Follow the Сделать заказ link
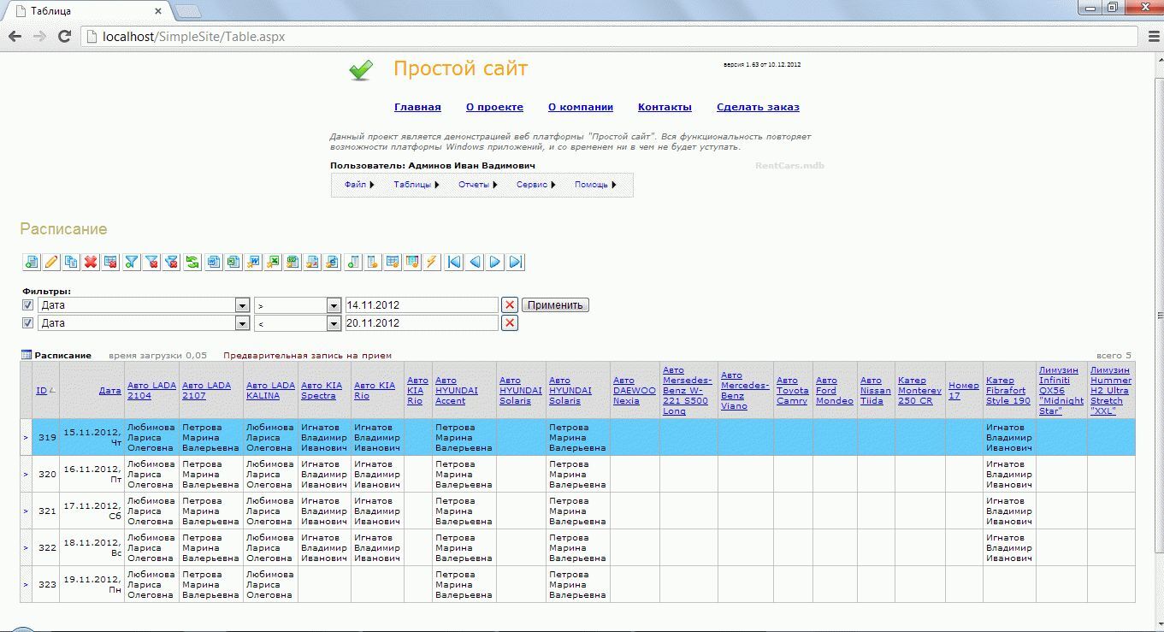1164x632 pixels. click(758, 107)
